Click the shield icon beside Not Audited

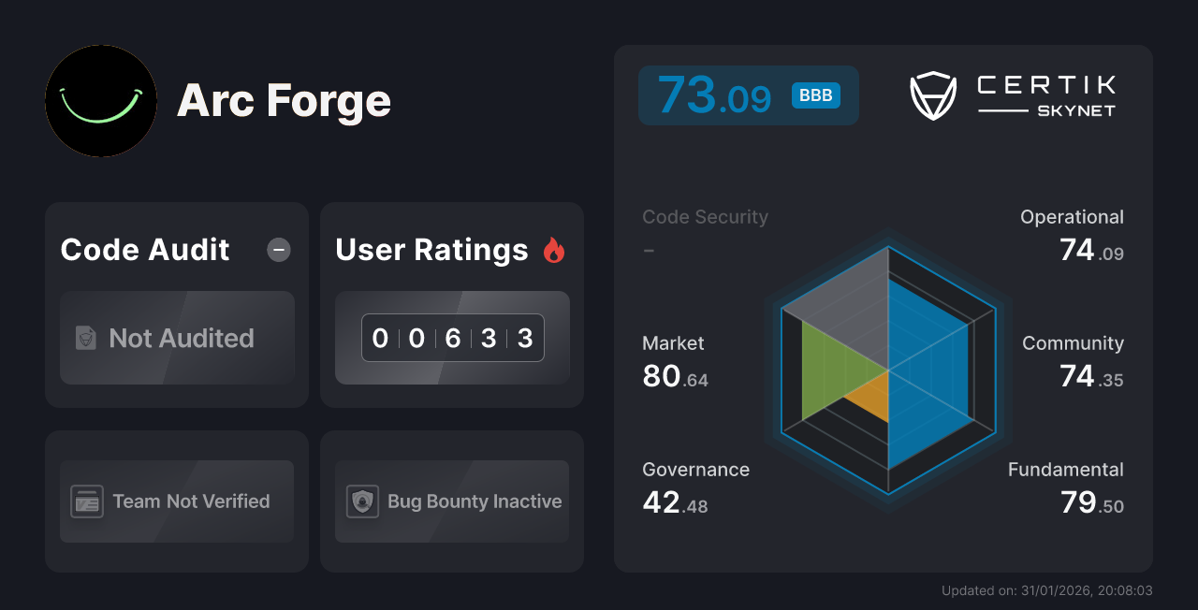(x=85, y=339)
